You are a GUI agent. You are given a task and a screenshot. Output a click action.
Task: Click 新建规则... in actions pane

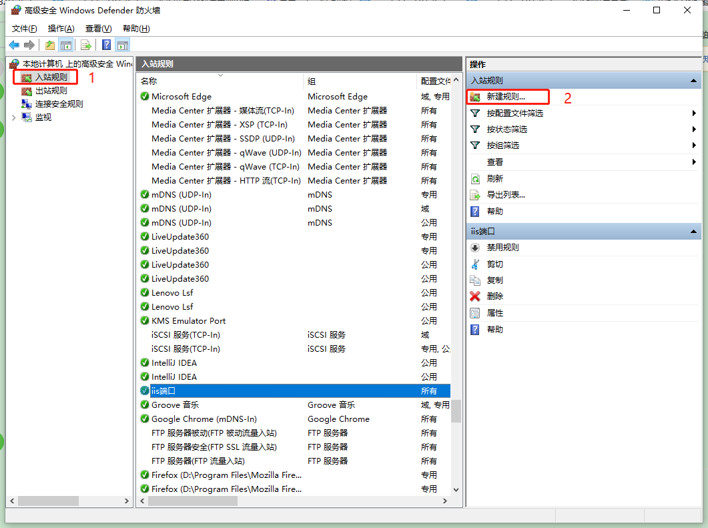click(506, 97)
